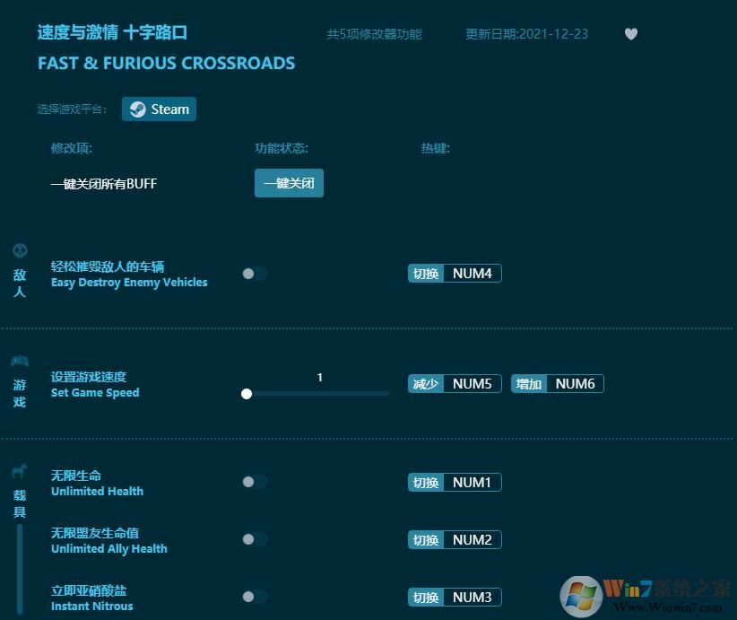This screenshot has height=620, width=737.
Task: Click the Steam logo on the platform button
Action: pyautogui.click(x=137, y=109)
